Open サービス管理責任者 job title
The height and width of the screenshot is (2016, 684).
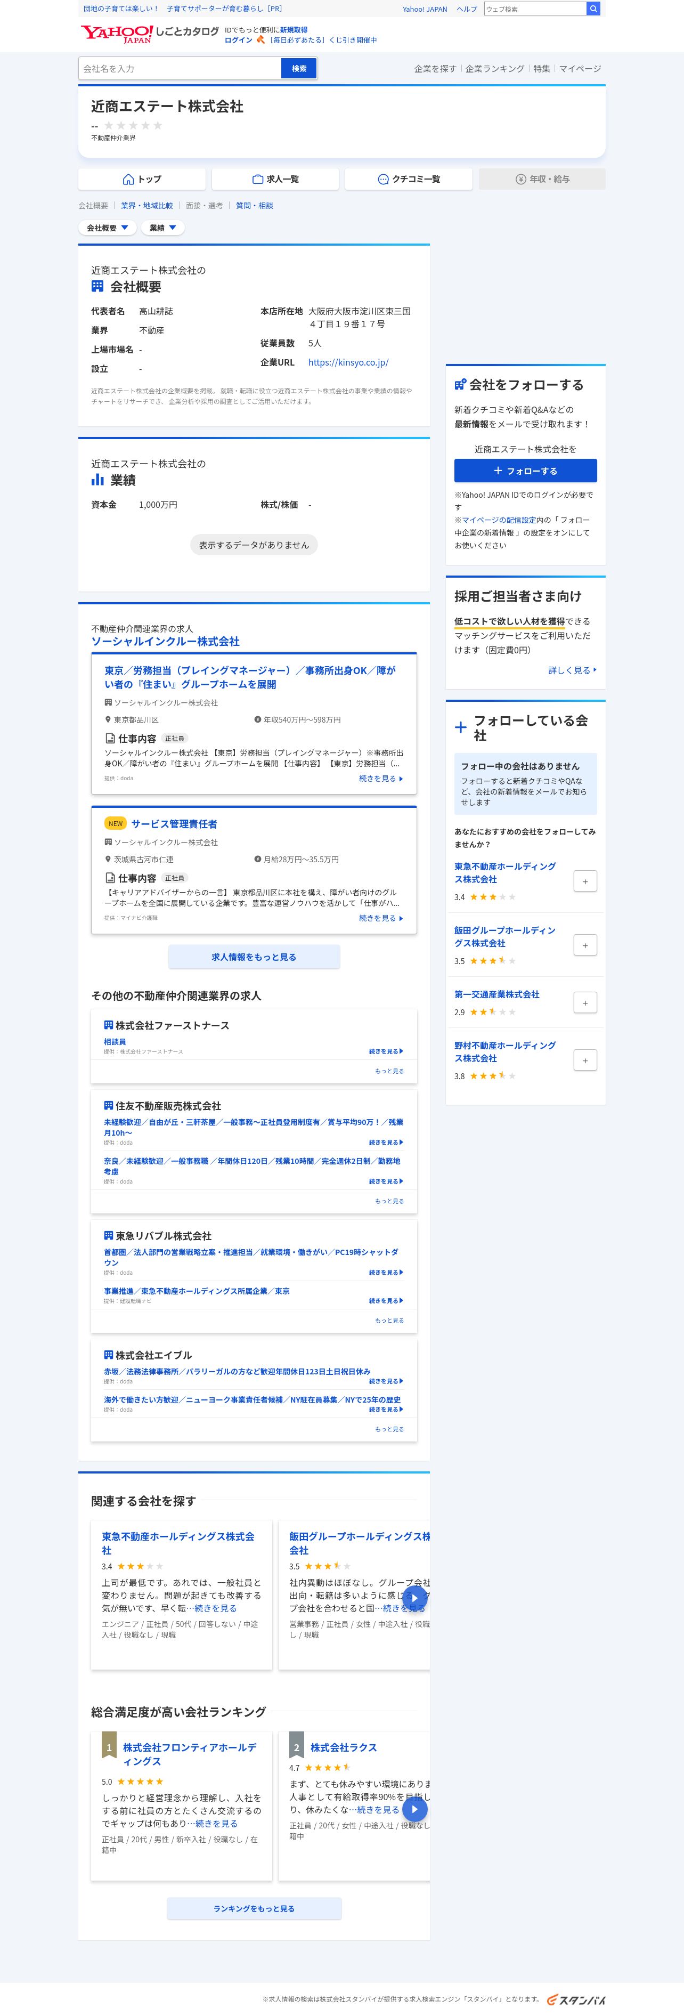(175, 823)
